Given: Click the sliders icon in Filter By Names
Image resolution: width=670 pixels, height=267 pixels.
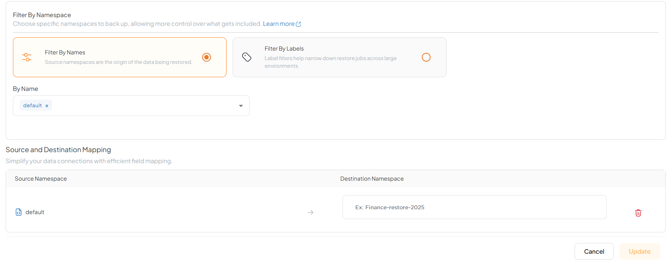Looking at the screenshot, I should coord(27,57).
